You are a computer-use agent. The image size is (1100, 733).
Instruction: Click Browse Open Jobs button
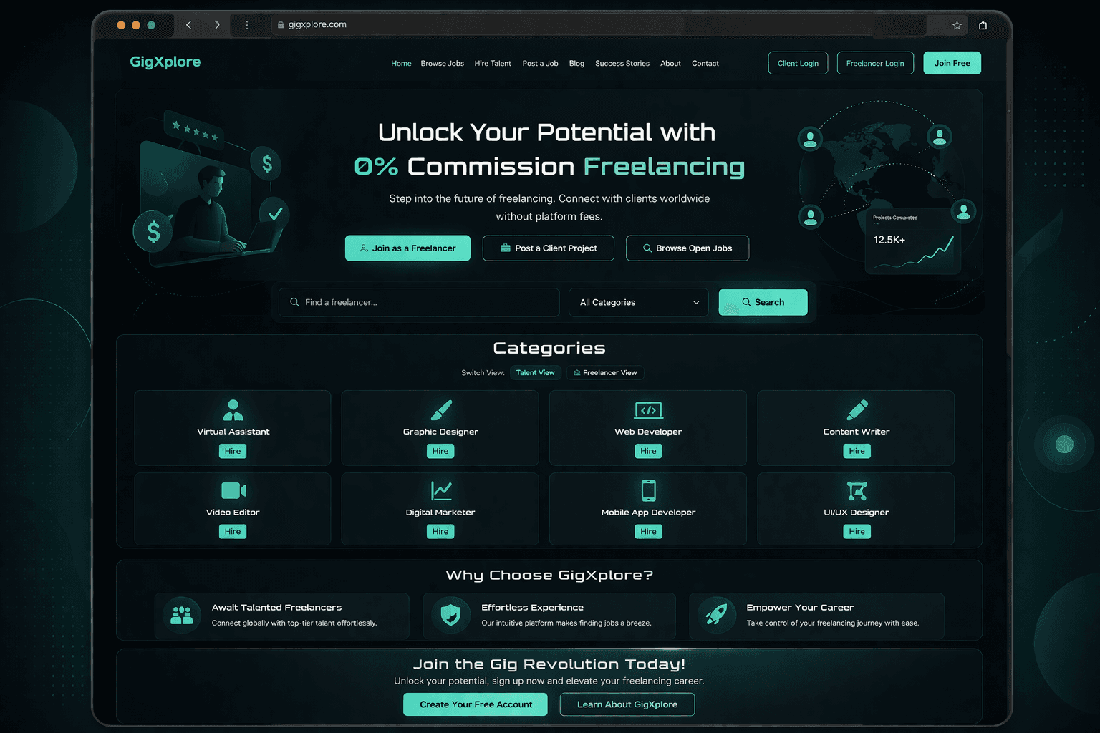point(687,248)
